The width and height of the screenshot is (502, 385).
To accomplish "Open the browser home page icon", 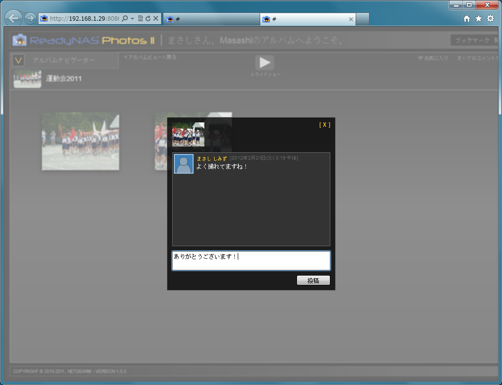I will (466, 18).
